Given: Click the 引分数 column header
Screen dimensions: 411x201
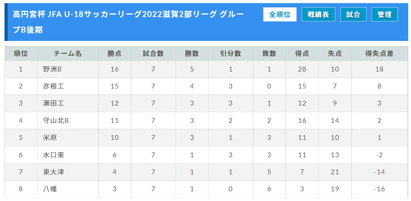Looking at the screenshot, I should click(x=231, y=54).
